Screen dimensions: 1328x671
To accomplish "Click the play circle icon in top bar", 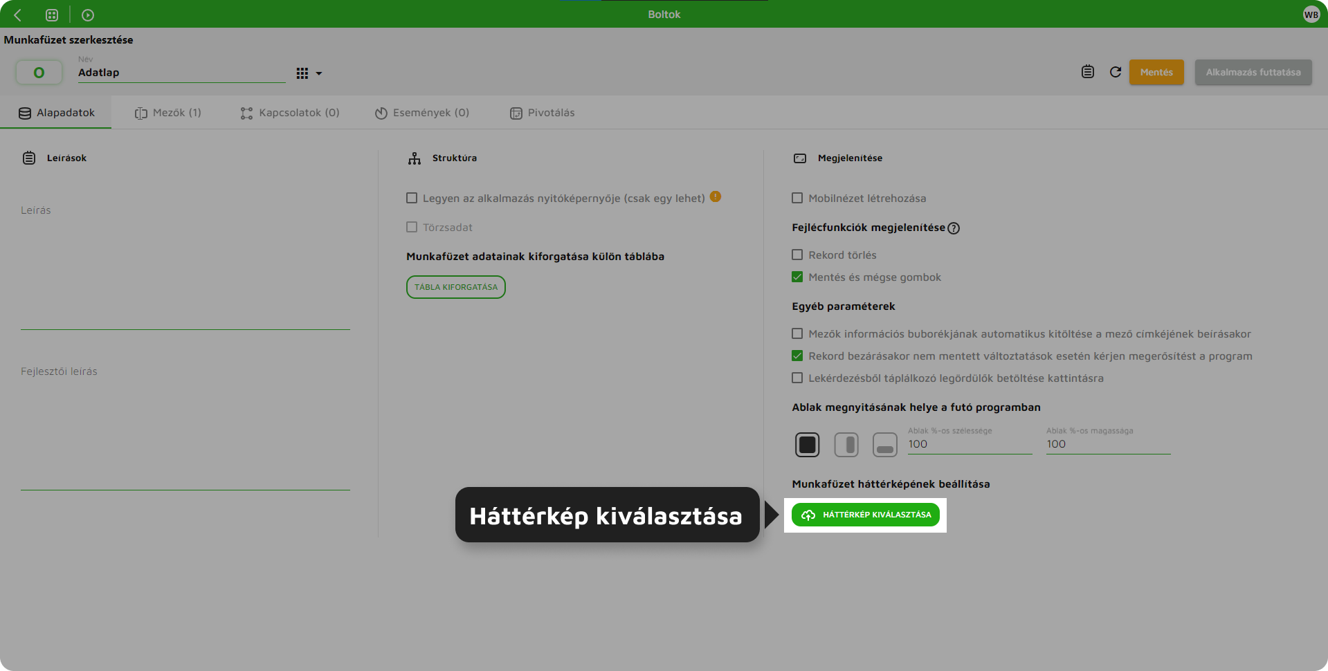I will click(88, 15).
